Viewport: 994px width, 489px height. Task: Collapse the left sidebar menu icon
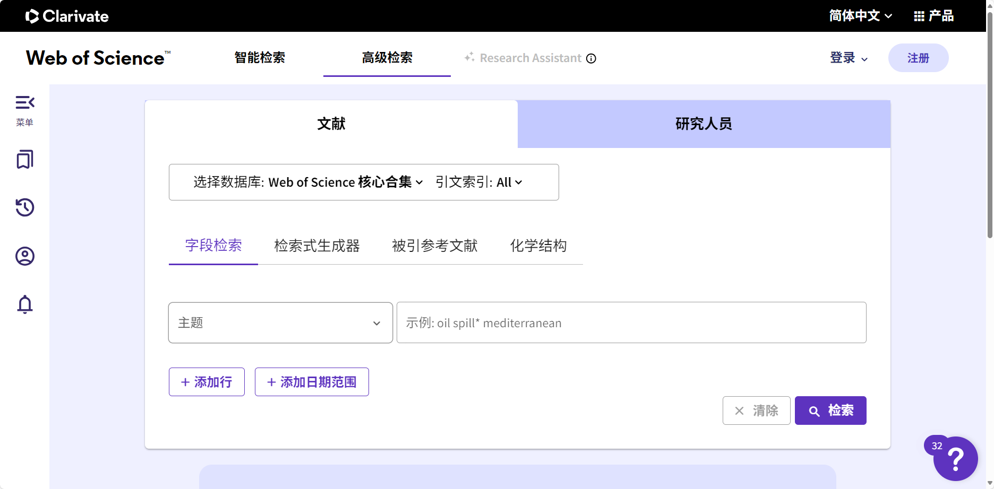tap(24, 102)
